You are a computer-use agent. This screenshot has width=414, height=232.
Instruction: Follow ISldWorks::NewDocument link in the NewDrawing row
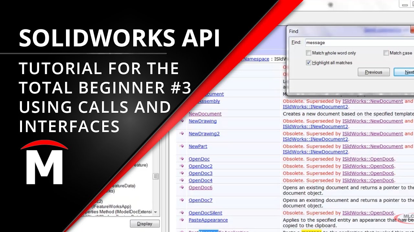pyautogui.click(x=373, y=121)
